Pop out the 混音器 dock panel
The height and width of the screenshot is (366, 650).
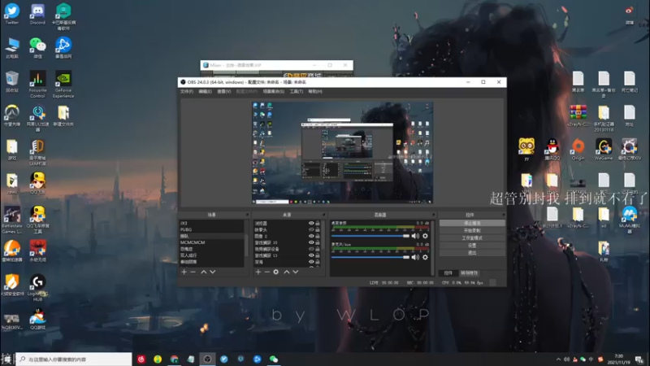(433, 215)
